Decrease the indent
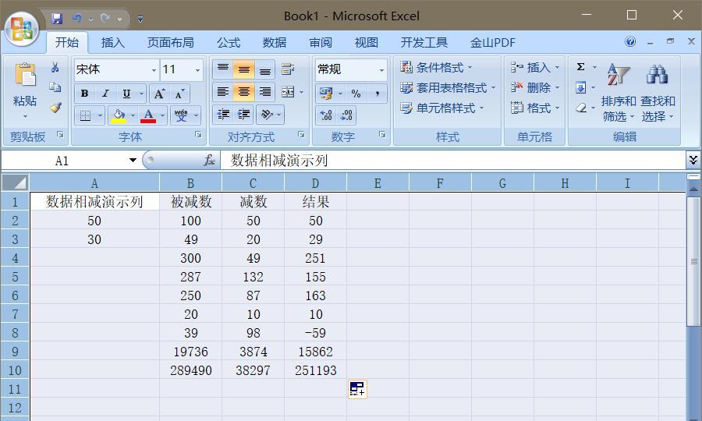Viewport: 702px width, 421px height. tap(223, 115)
